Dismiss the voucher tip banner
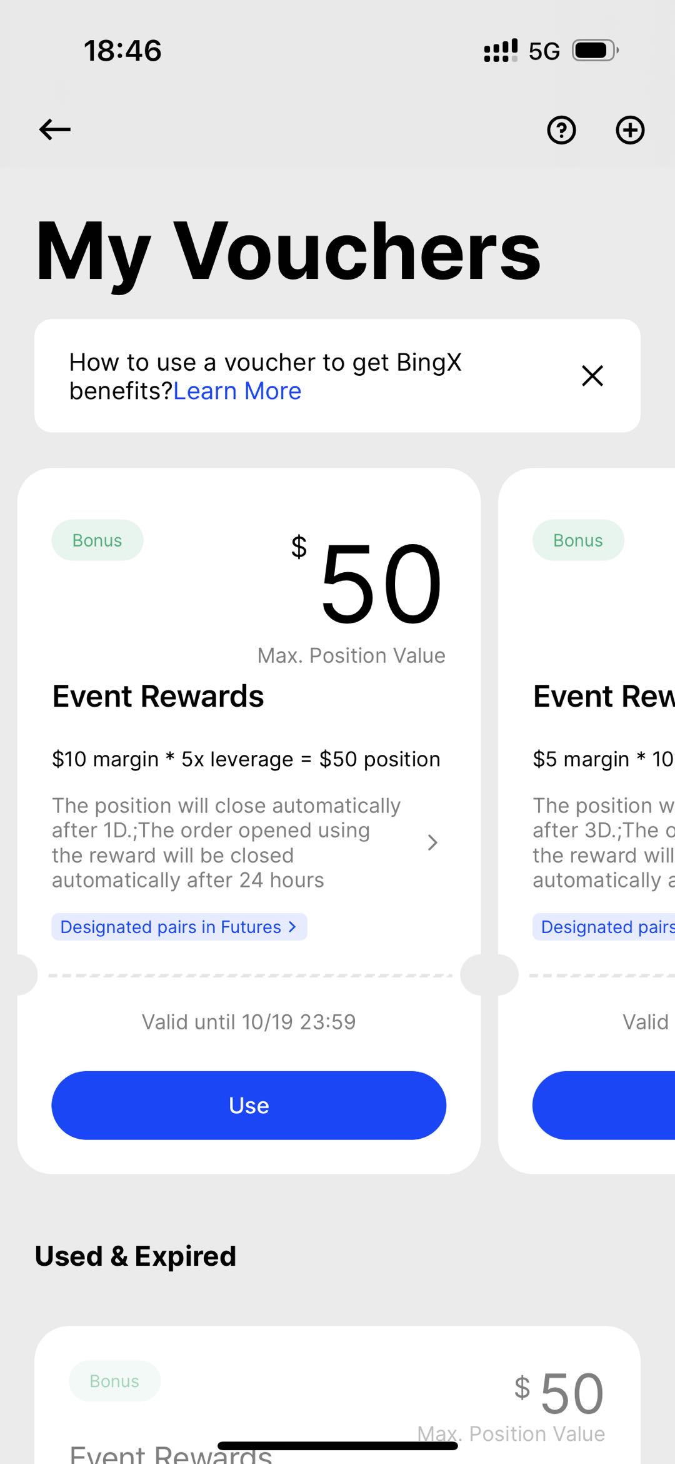The width and height of the screenshot is (675, 1464). click(x=592, y=376)
